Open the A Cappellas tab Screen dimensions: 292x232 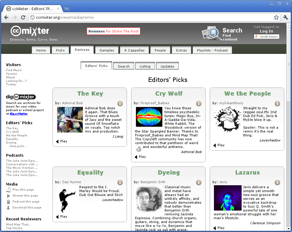point(134,50)
